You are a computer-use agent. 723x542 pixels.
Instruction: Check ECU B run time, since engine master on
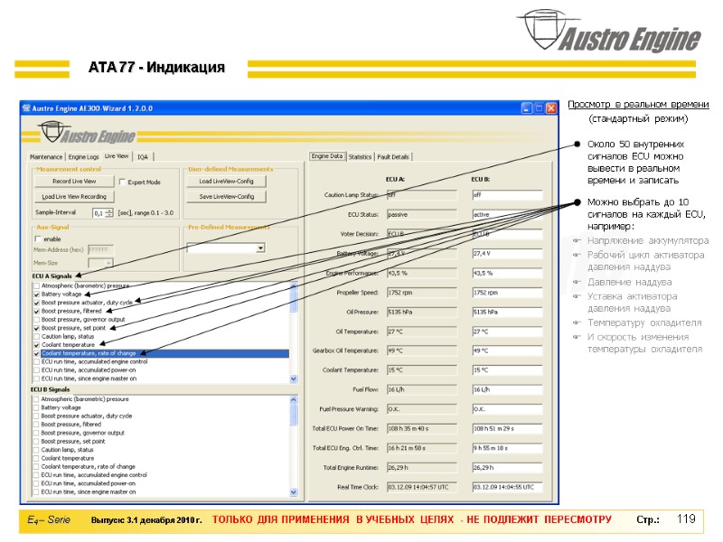click(x=36, y=491)
